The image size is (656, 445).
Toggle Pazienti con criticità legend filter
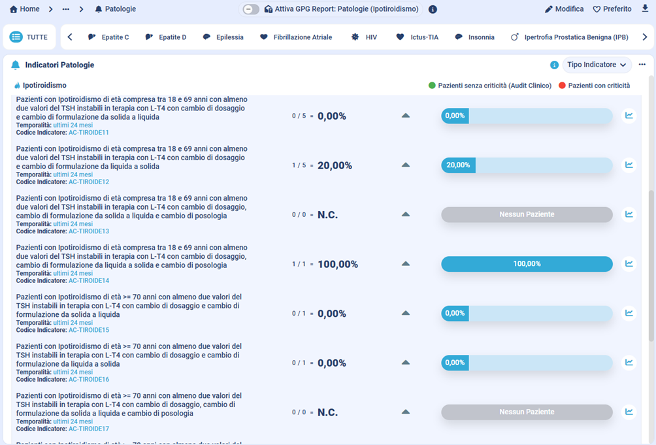595,86
